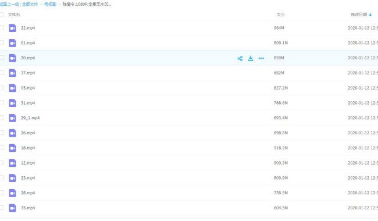This screenshot has height=221, width=378.
Task: Click the 893.4M size value
Action: point(281,118)
